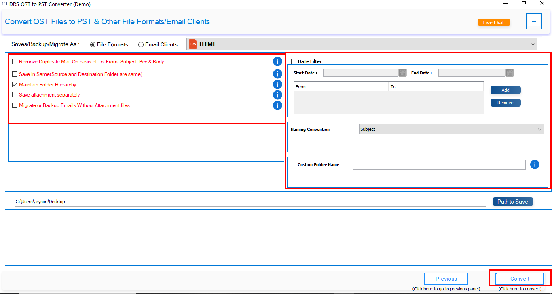Open the Naming Convention Subject dropdown
The width and height of the screenshot is (552, 294).
click(451, 129)
